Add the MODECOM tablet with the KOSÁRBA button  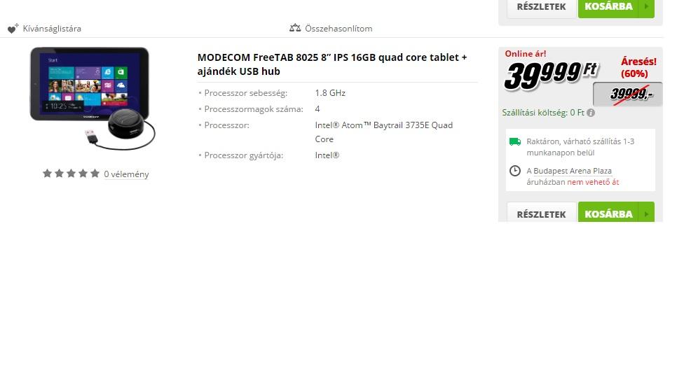608,213
